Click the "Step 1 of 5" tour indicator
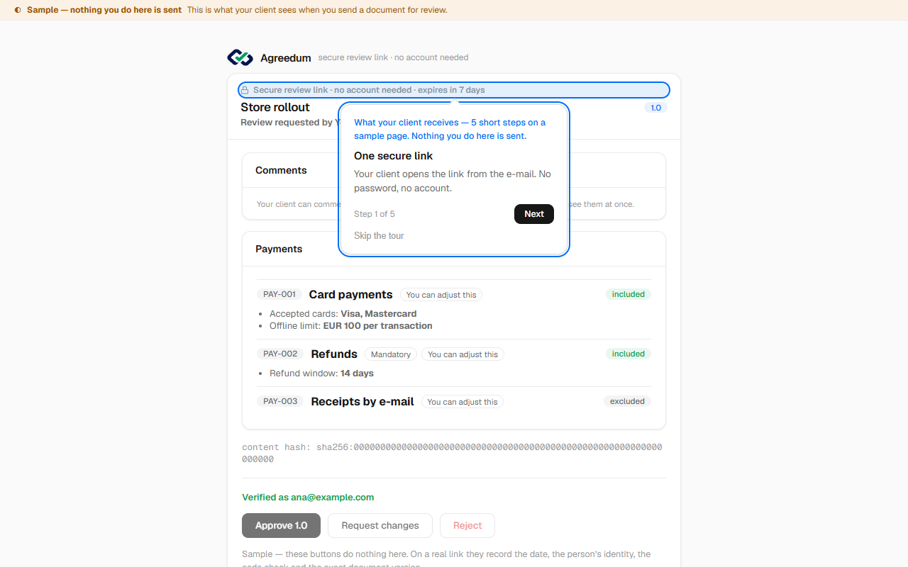This screenshot has height=567, width=908. 375,214
